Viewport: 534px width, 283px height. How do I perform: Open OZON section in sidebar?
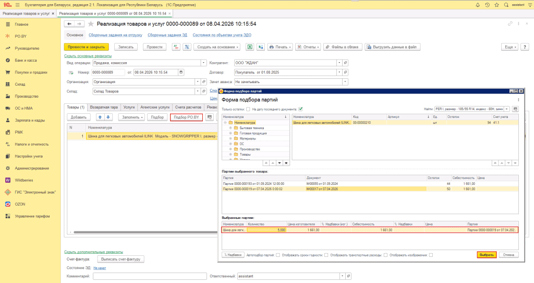(x=20, y=204)
